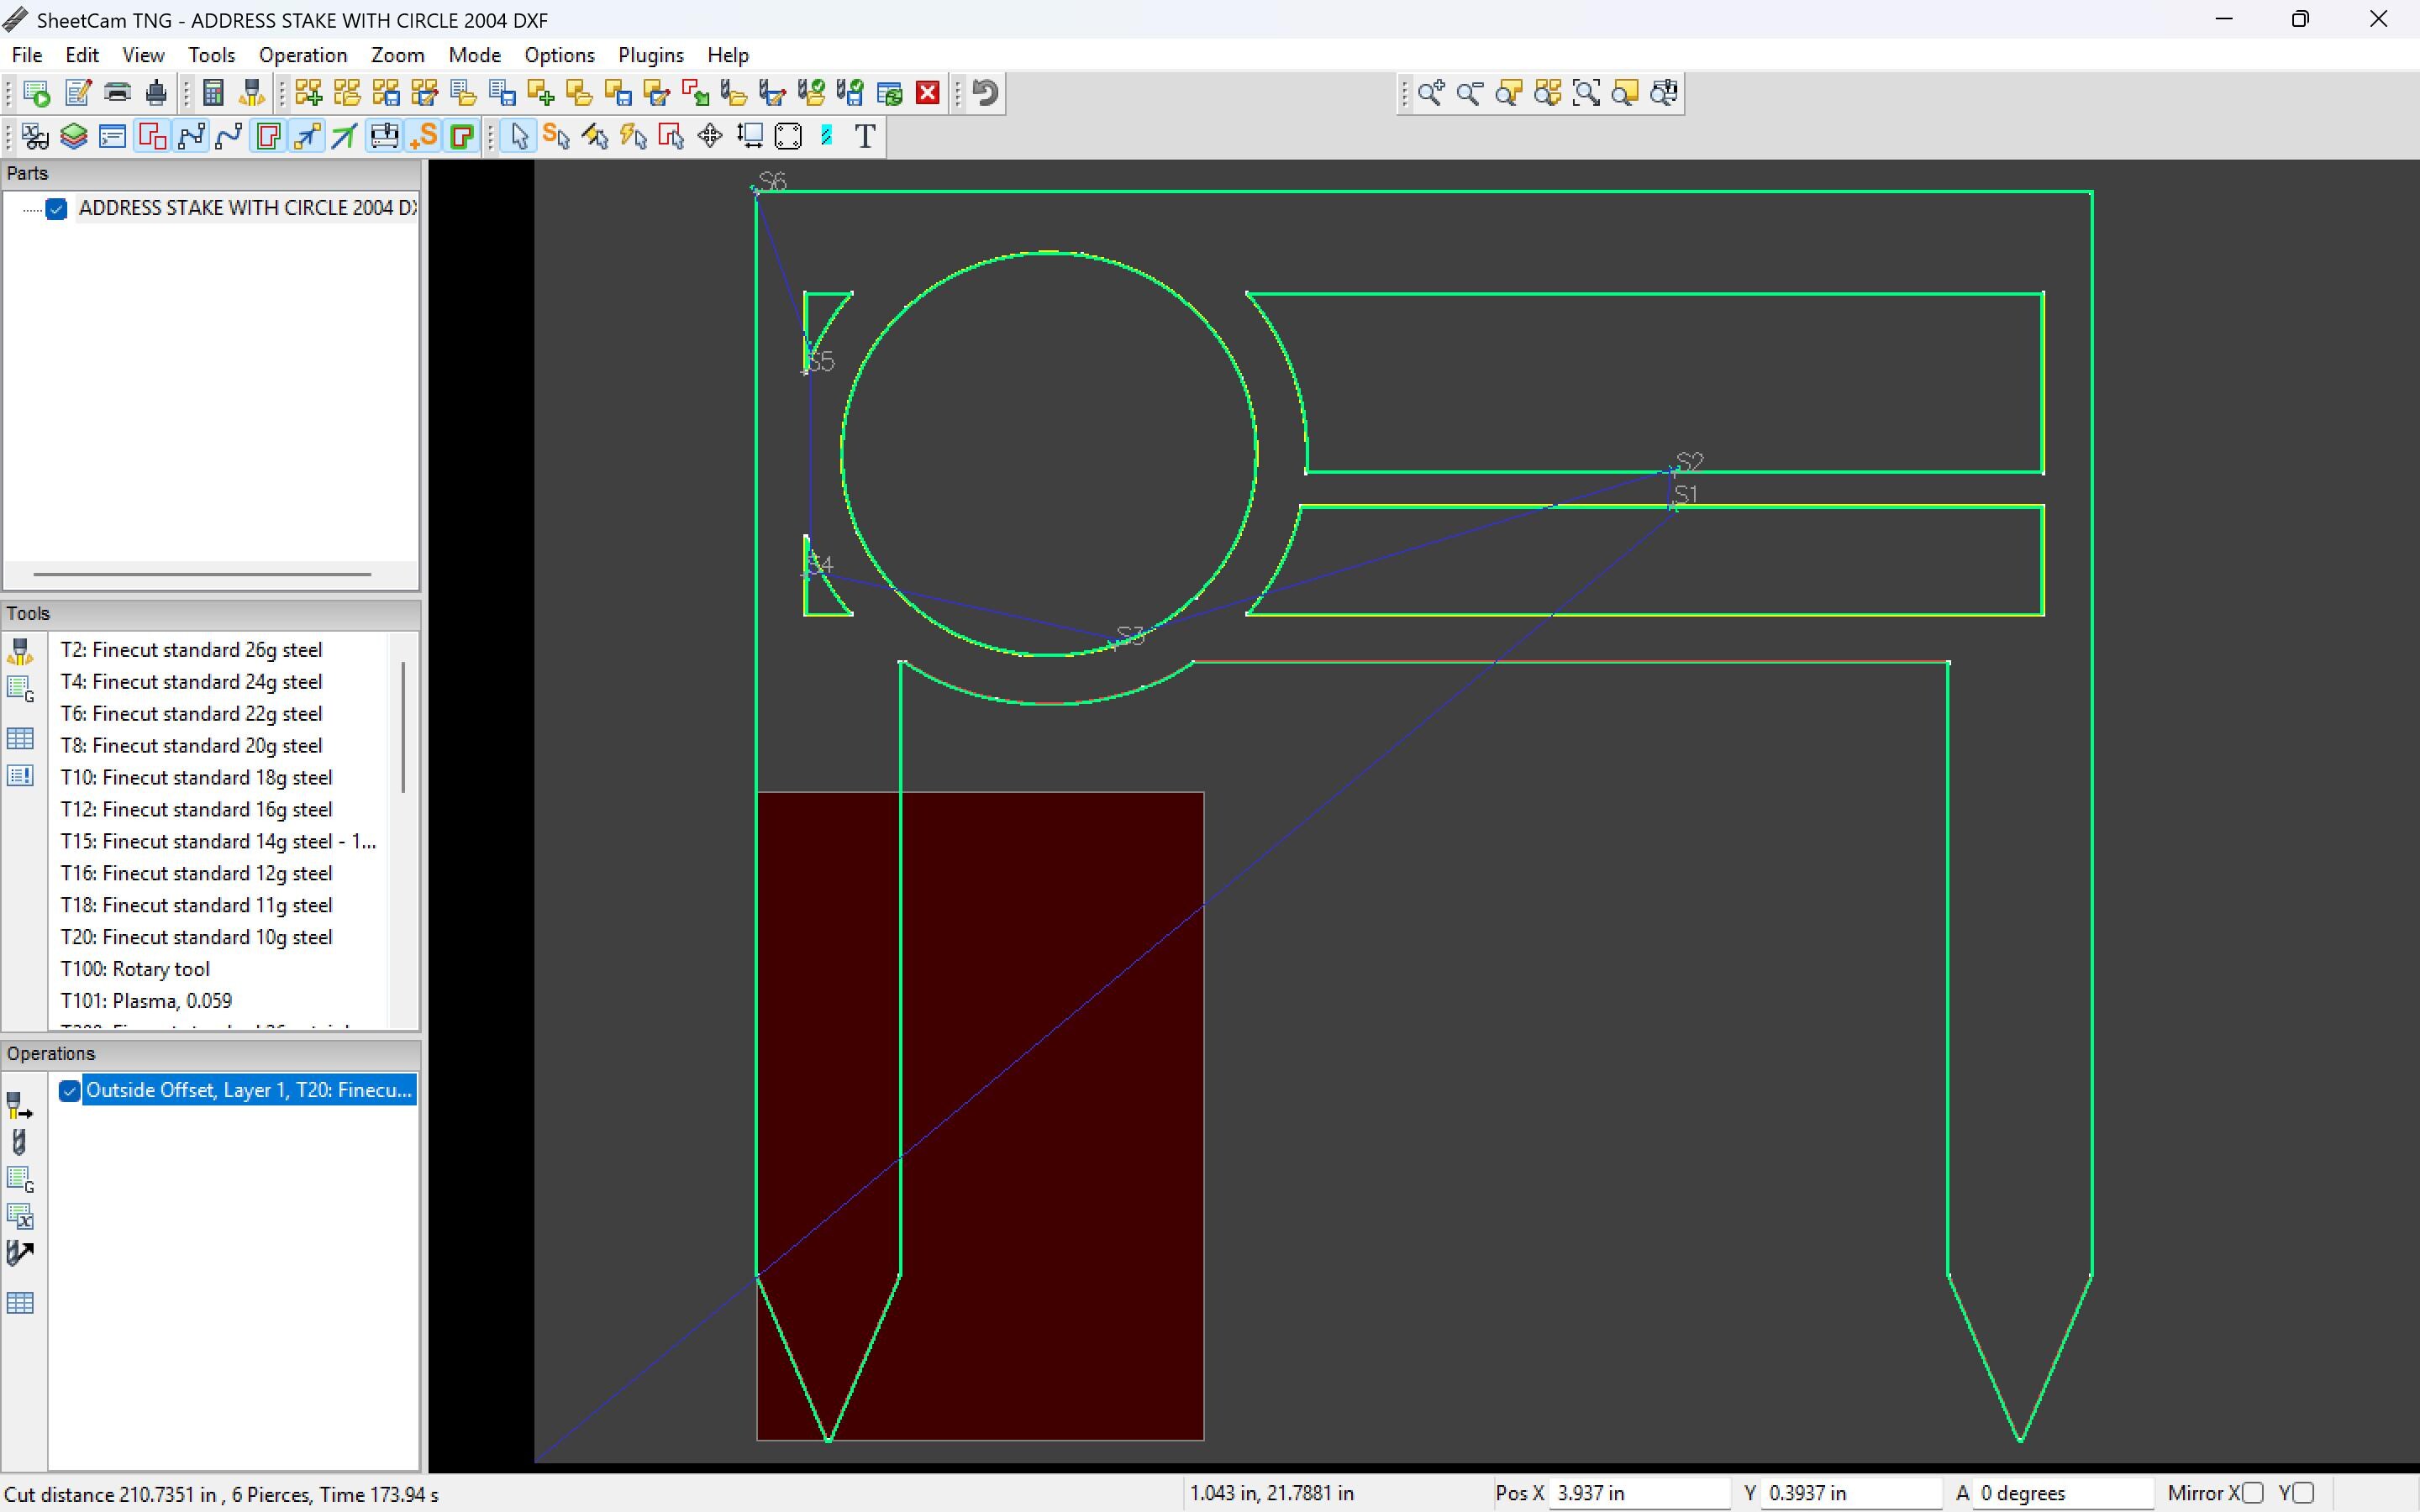2420x1512 pixels.
Task: Click the Parts panel horizontal scrollbar
Action: click(202, 574)
